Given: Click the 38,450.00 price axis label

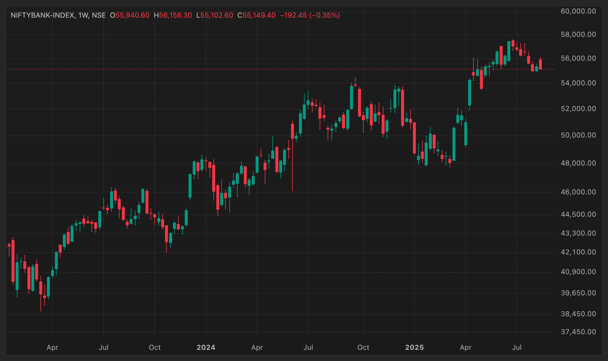Looking at the screenshot, I should 578,314.
